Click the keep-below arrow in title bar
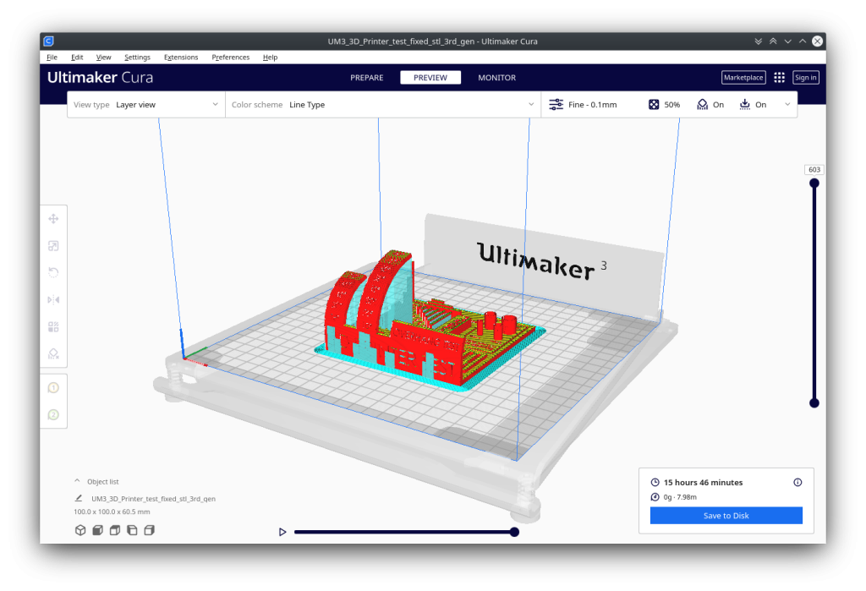 pos(759,41)
